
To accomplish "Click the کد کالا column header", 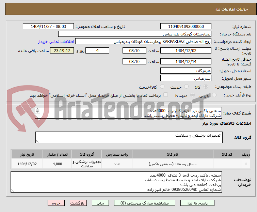I will coord(227,154).
